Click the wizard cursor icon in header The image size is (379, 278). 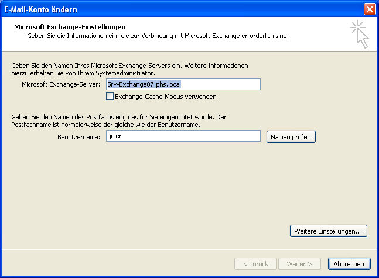[x=358, y=33]
